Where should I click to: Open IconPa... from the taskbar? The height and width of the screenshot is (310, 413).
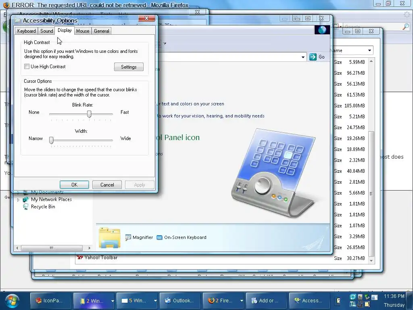click(51, 300)
